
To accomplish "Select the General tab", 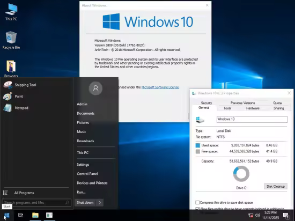I will [x=204, y=108].
